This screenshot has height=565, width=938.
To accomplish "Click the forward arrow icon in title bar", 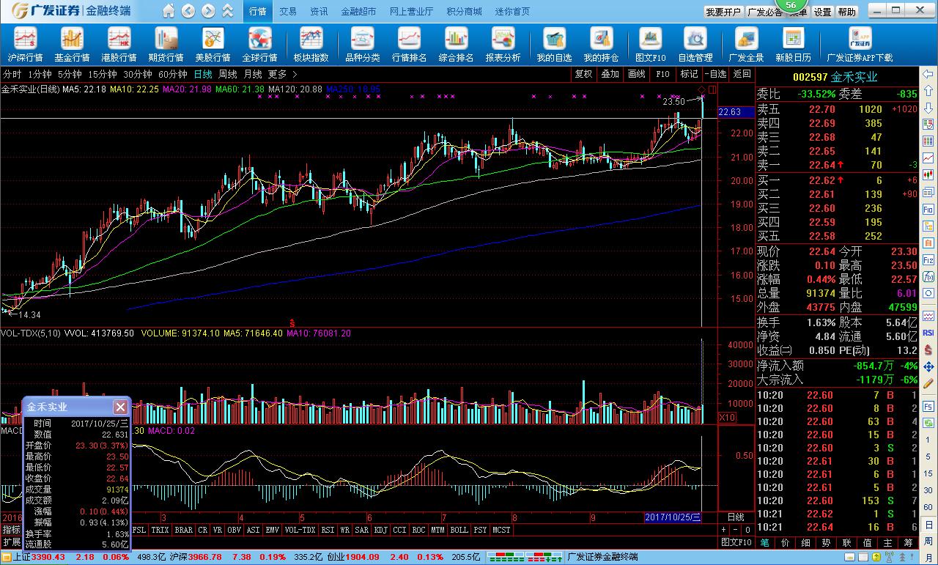I will pos(208,11).
